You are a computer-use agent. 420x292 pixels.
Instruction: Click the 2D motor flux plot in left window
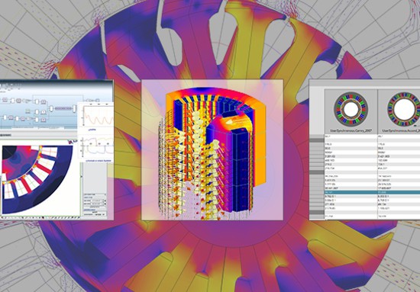tap(37, 179)
